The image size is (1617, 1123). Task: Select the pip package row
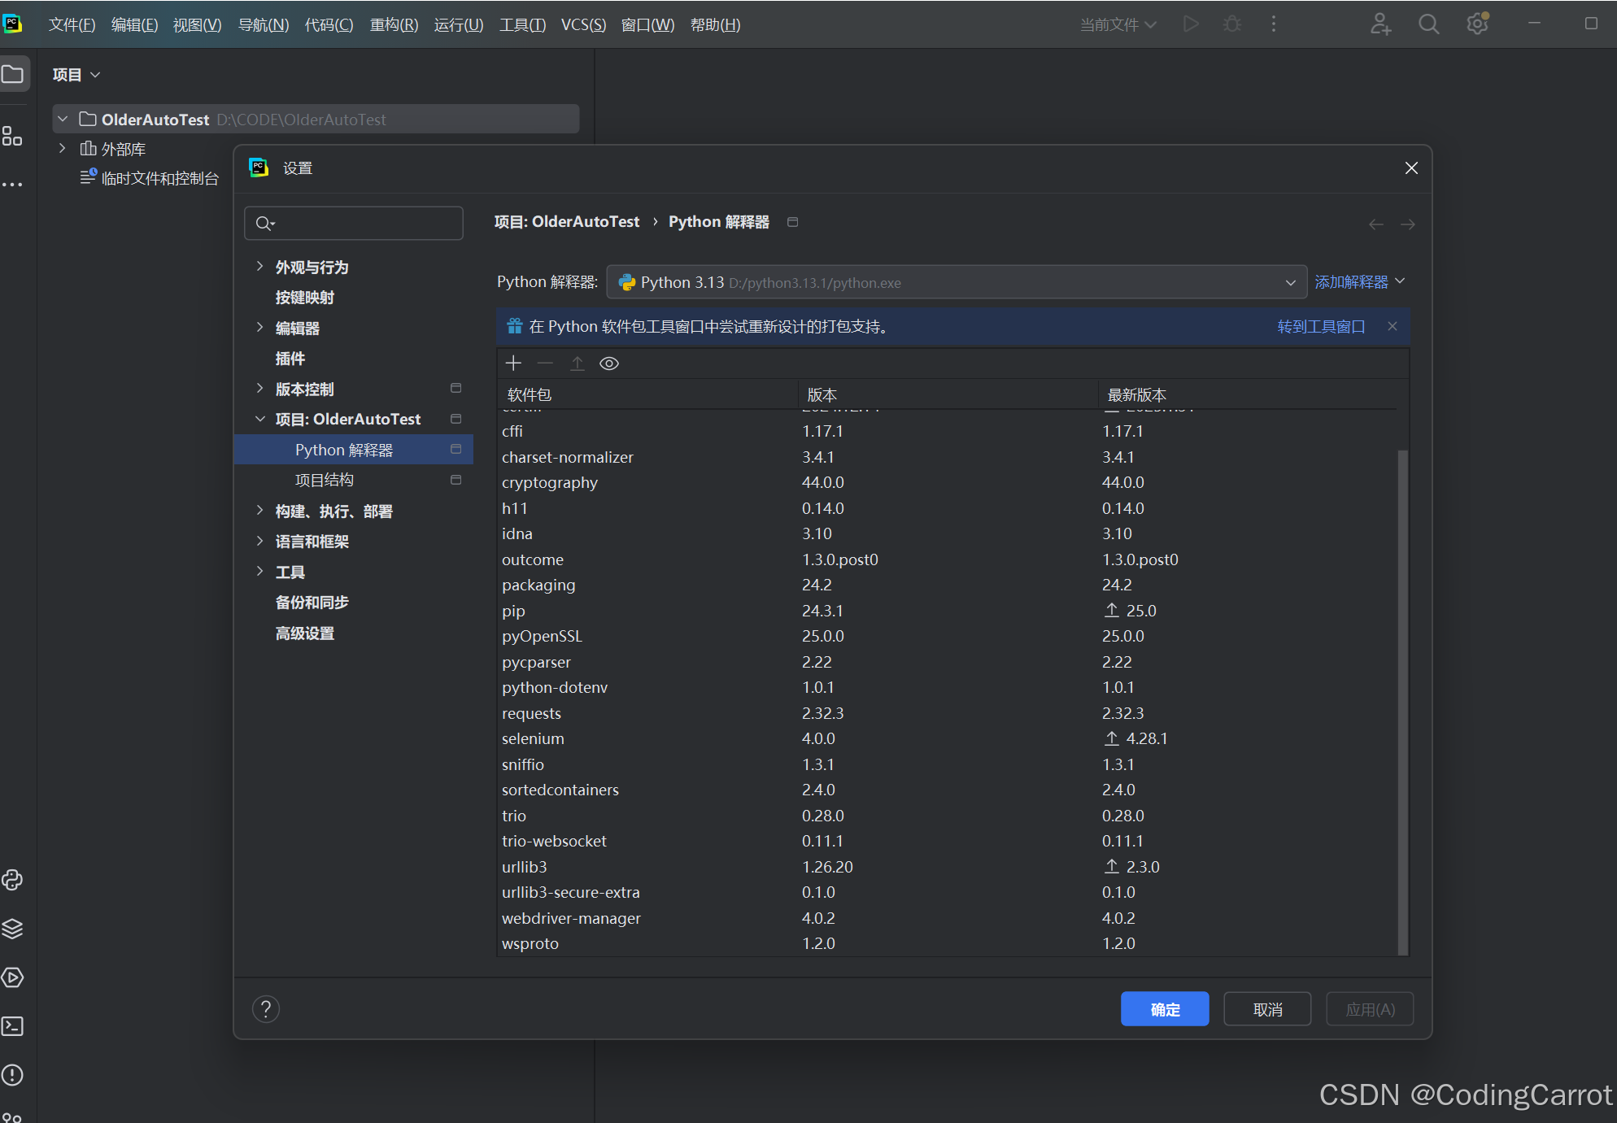point(947,611)
